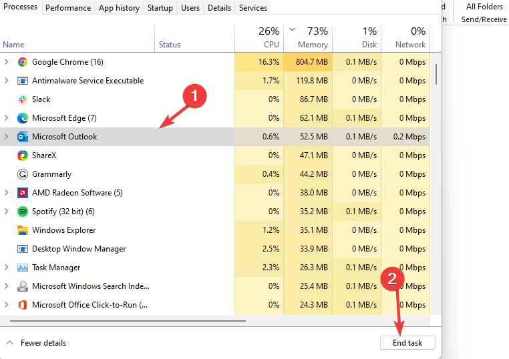509x359 pixels.
Task: Click the Microsoft Windows Search Indexer icon
Action: (23, 286)
